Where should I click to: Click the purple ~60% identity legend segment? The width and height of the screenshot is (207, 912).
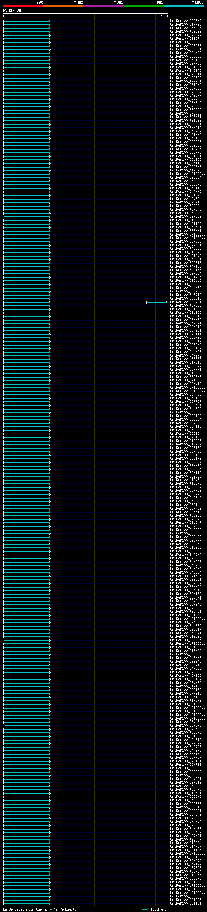104,6
